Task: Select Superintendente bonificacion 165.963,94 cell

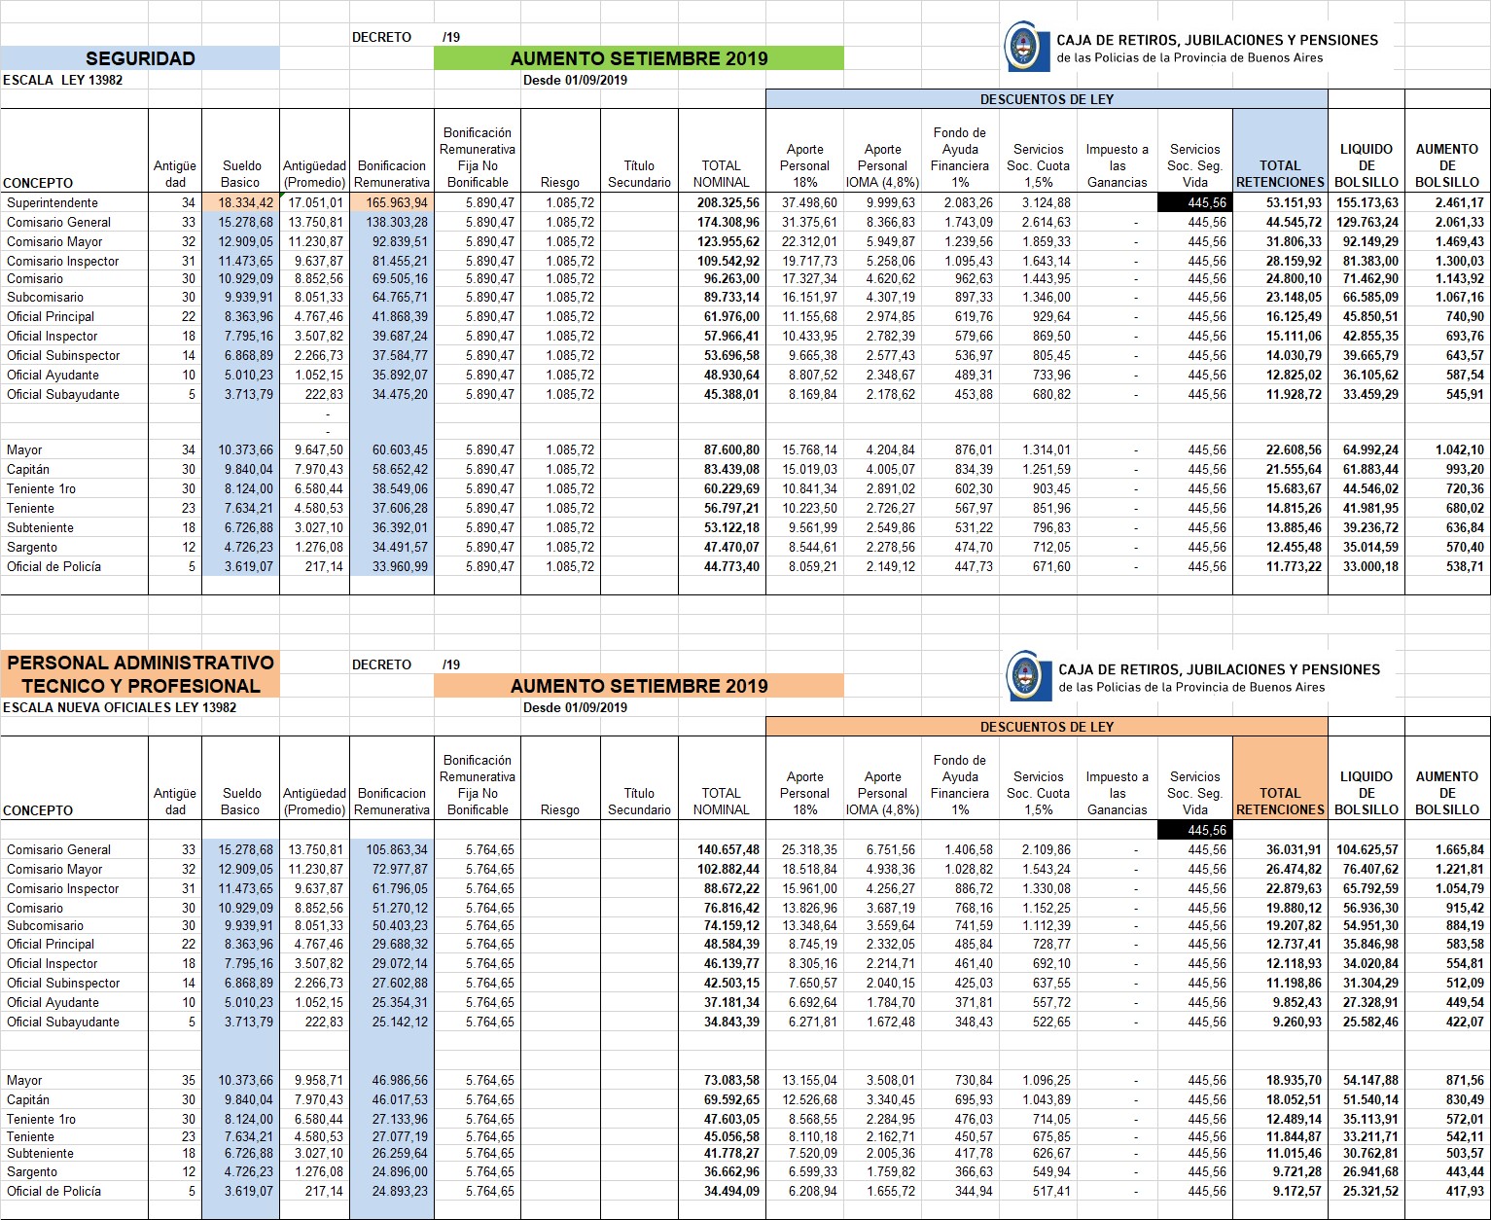Action: [392, 202]
